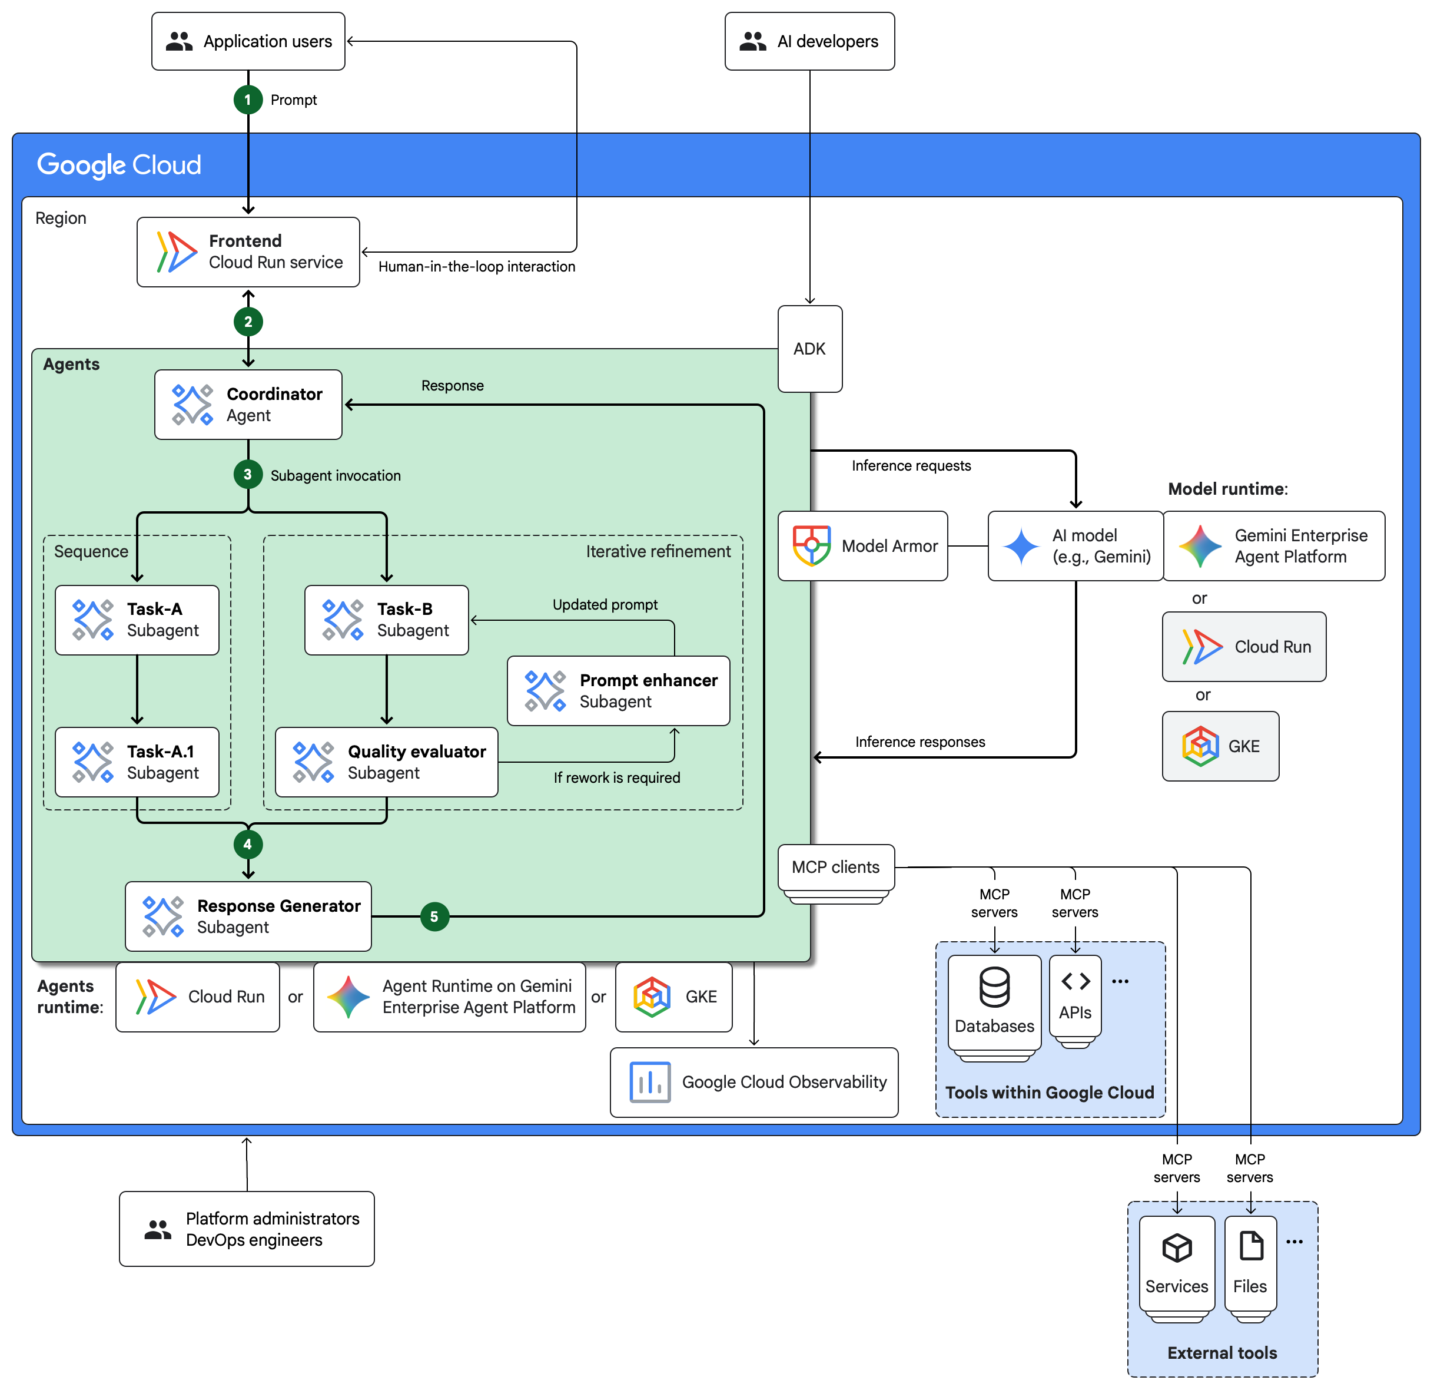Click the Response Generator Subagent icon
Image resolution: width=1434 pixels, height=1390 pixels.
162,916
